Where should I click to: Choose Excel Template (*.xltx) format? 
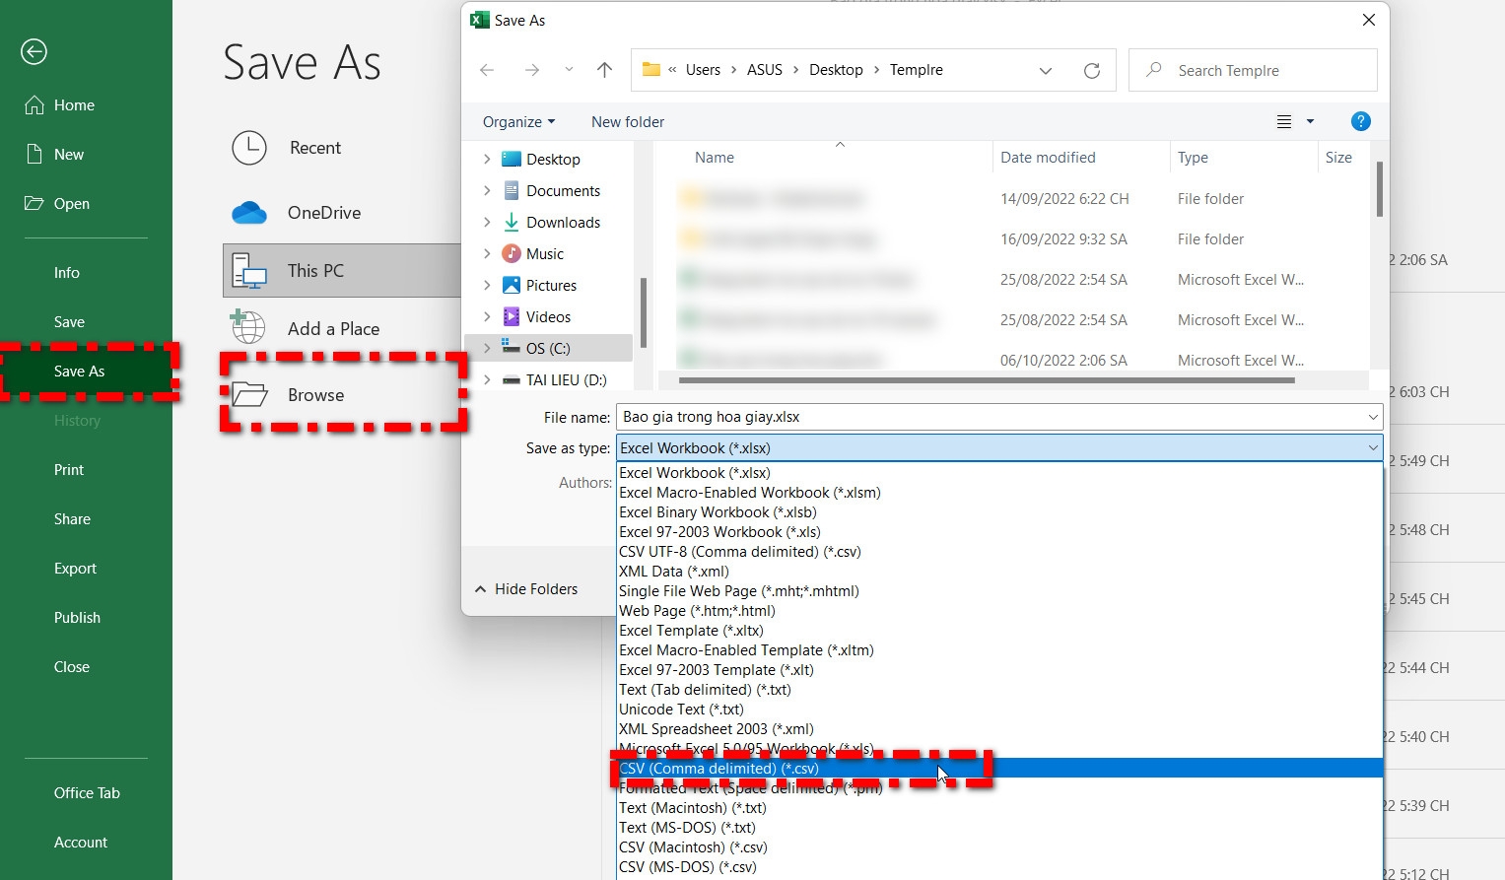coord(999,631)
